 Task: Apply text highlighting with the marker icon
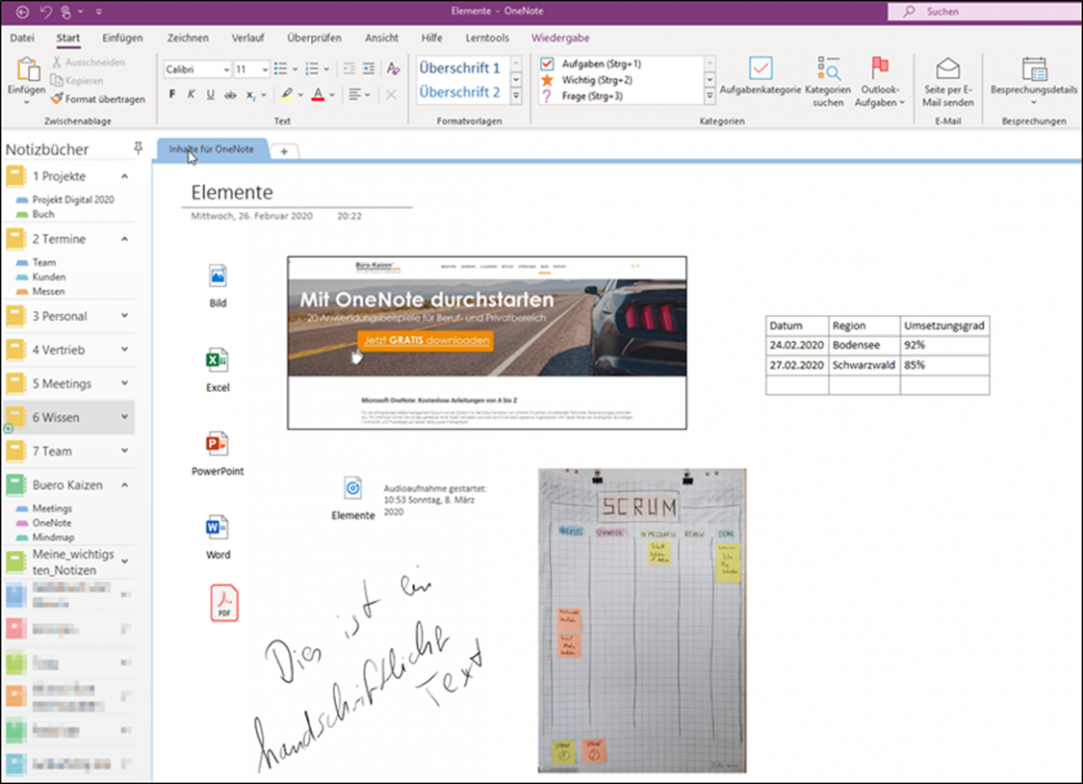pyautogui.click(x=285, y=93)
